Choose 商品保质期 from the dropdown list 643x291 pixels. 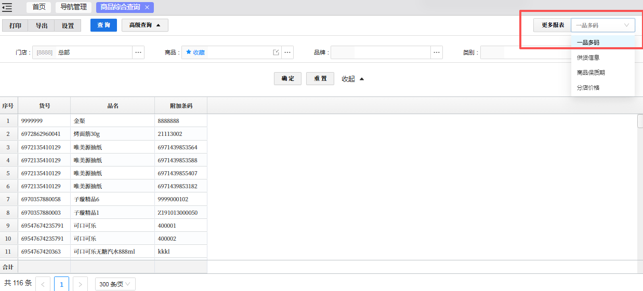tap(603, 73)
